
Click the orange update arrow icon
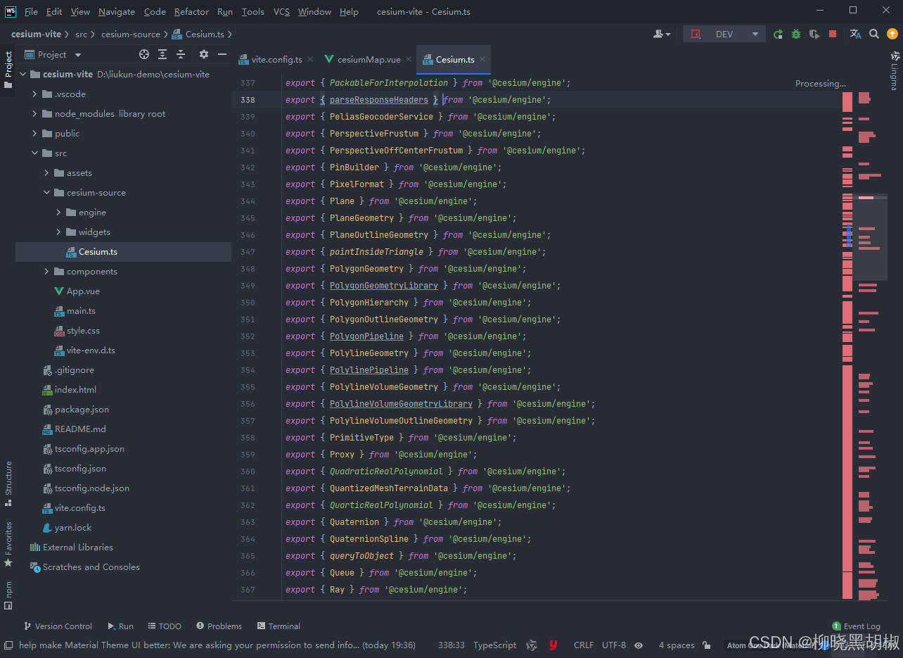click(x=892, y=34)
